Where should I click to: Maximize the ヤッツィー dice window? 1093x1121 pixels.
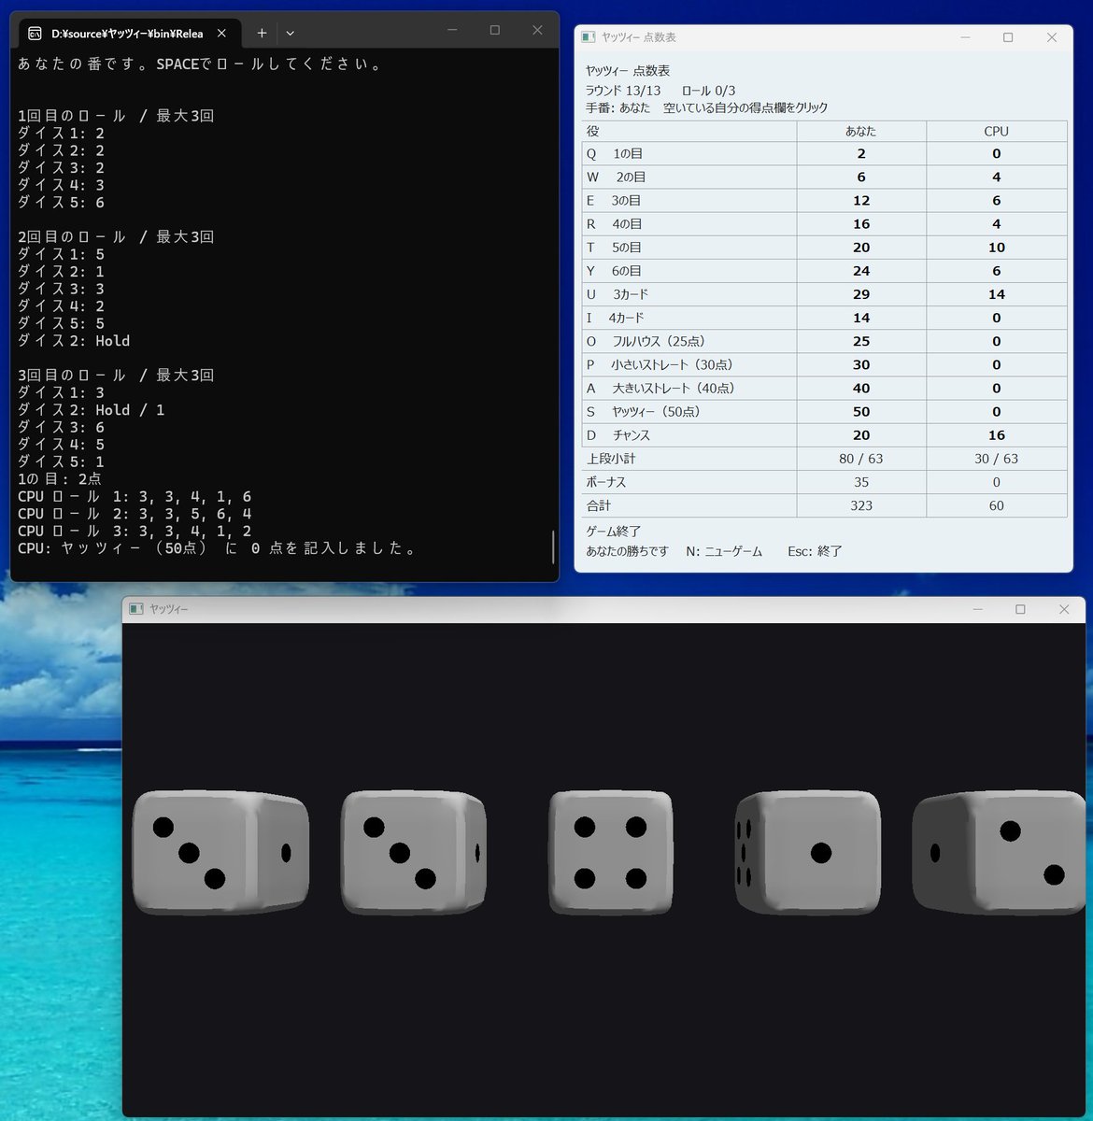(1020, 609)
